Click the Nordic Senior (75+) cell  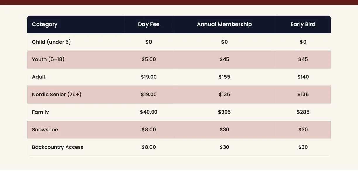pyautogui.click(x=57, y=95)
